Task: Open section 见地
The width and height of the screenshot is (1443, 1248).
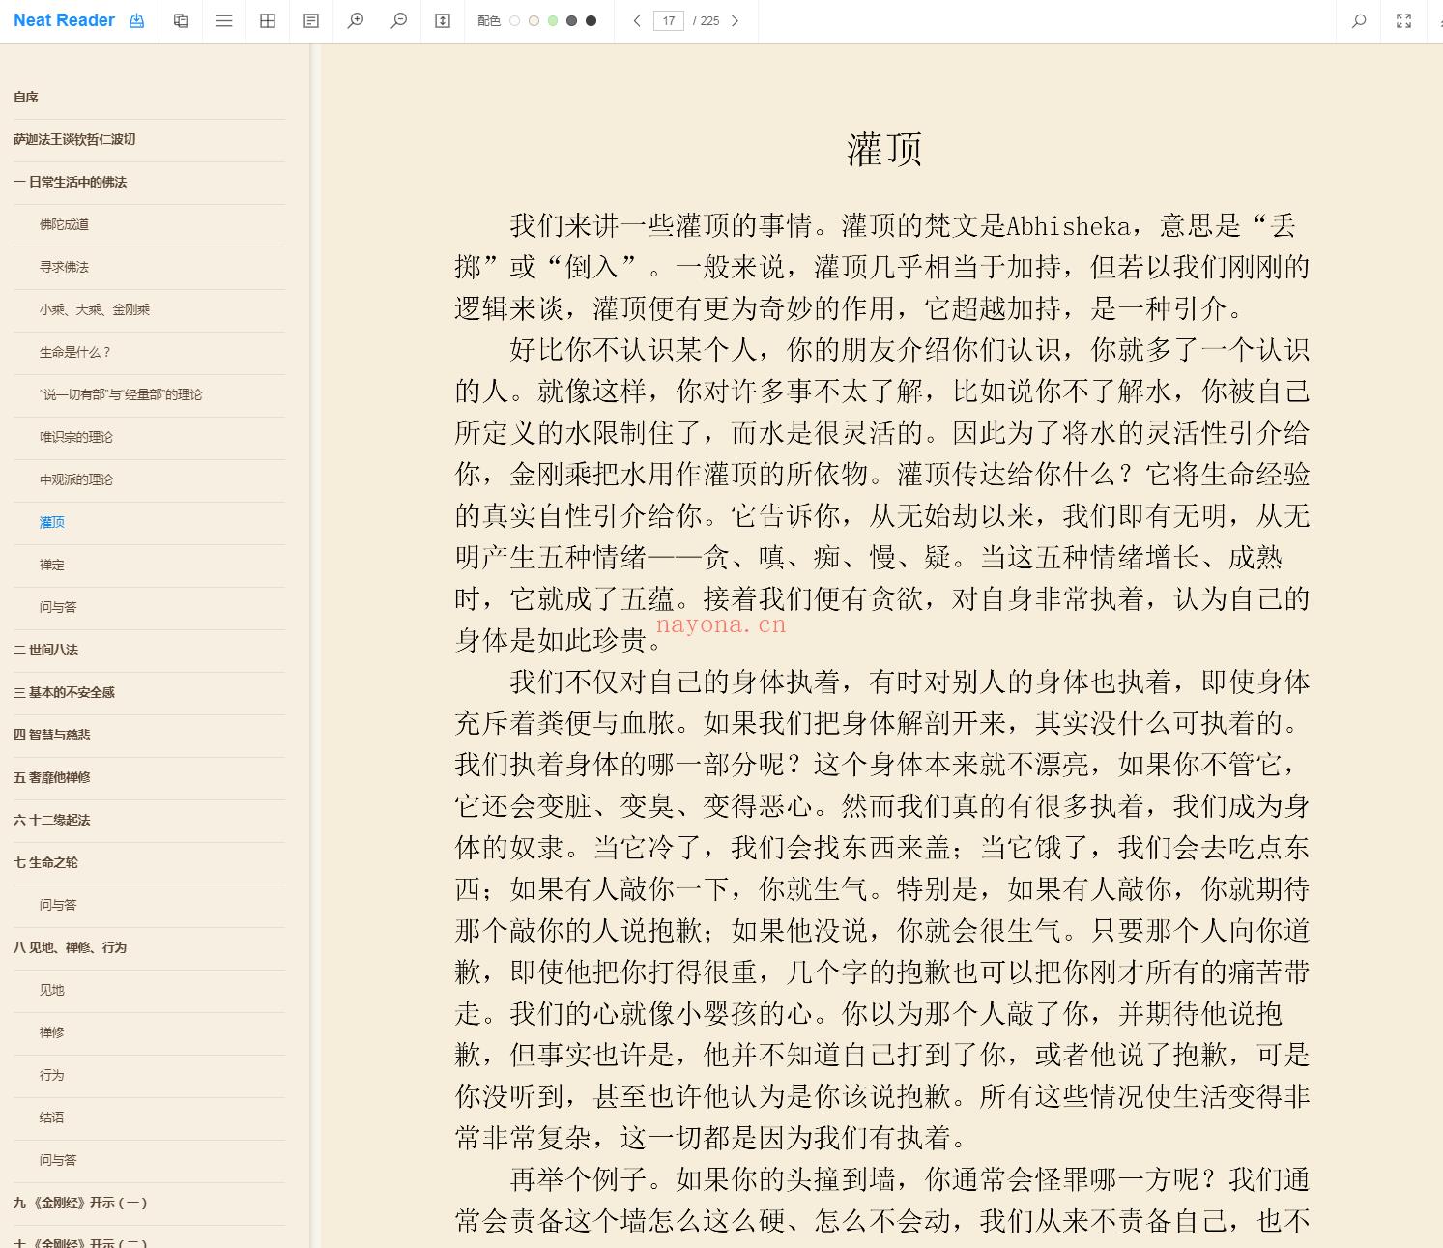Action: [52, 990]
